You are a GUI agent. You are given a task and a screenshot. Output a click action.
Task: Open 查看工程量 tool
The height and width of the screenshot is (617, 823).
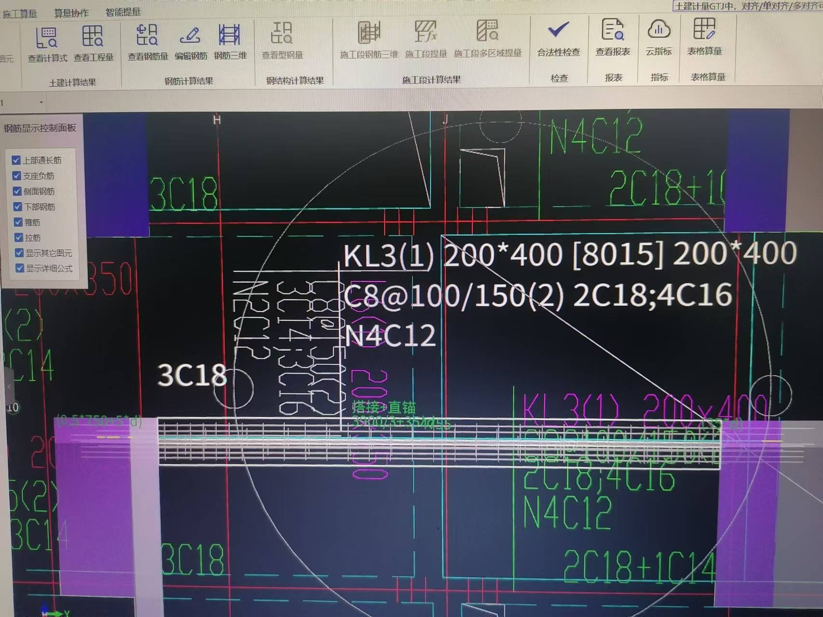[x=93, y=44]
